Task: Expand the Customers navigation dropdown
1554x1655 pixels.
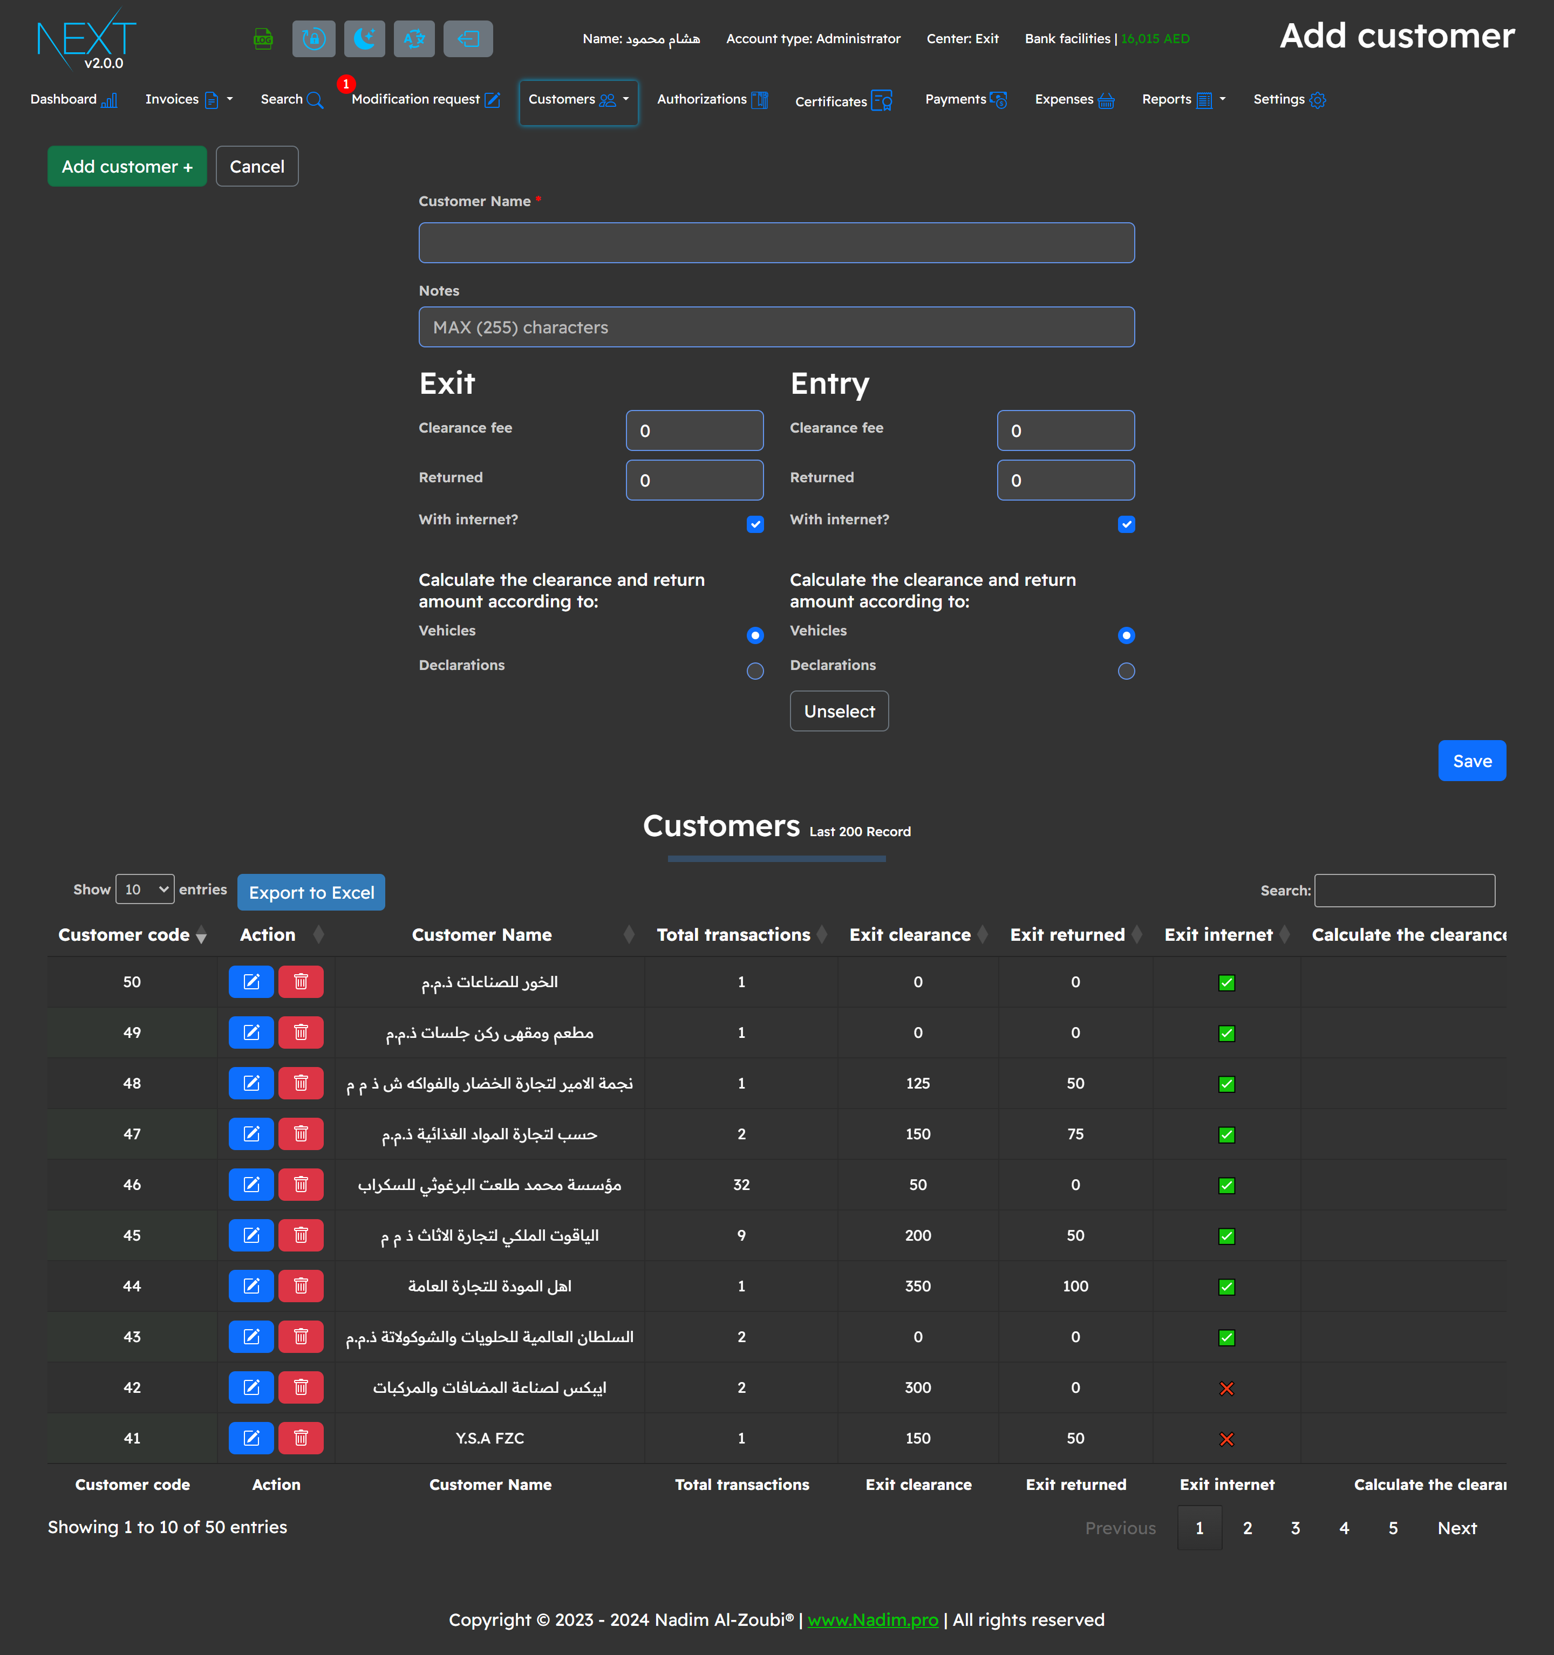Action: tap(578, 99)
